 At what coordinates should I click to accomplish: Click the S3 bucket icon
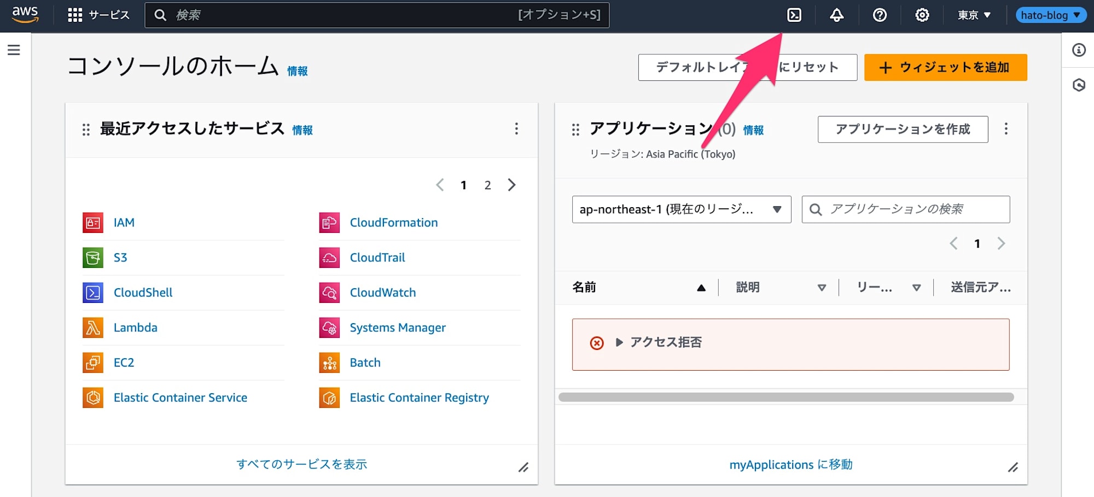(93, 258)
